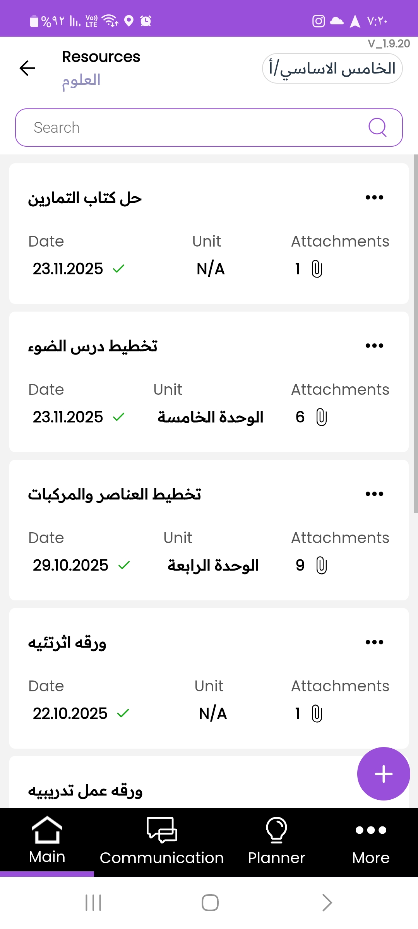This screenshot has width=418, height=929.
Task: Select class الخامس الاساسي/أ selector
Action: coord(332,69)
